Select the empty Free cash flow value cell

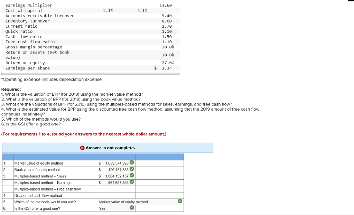point(117,189)
